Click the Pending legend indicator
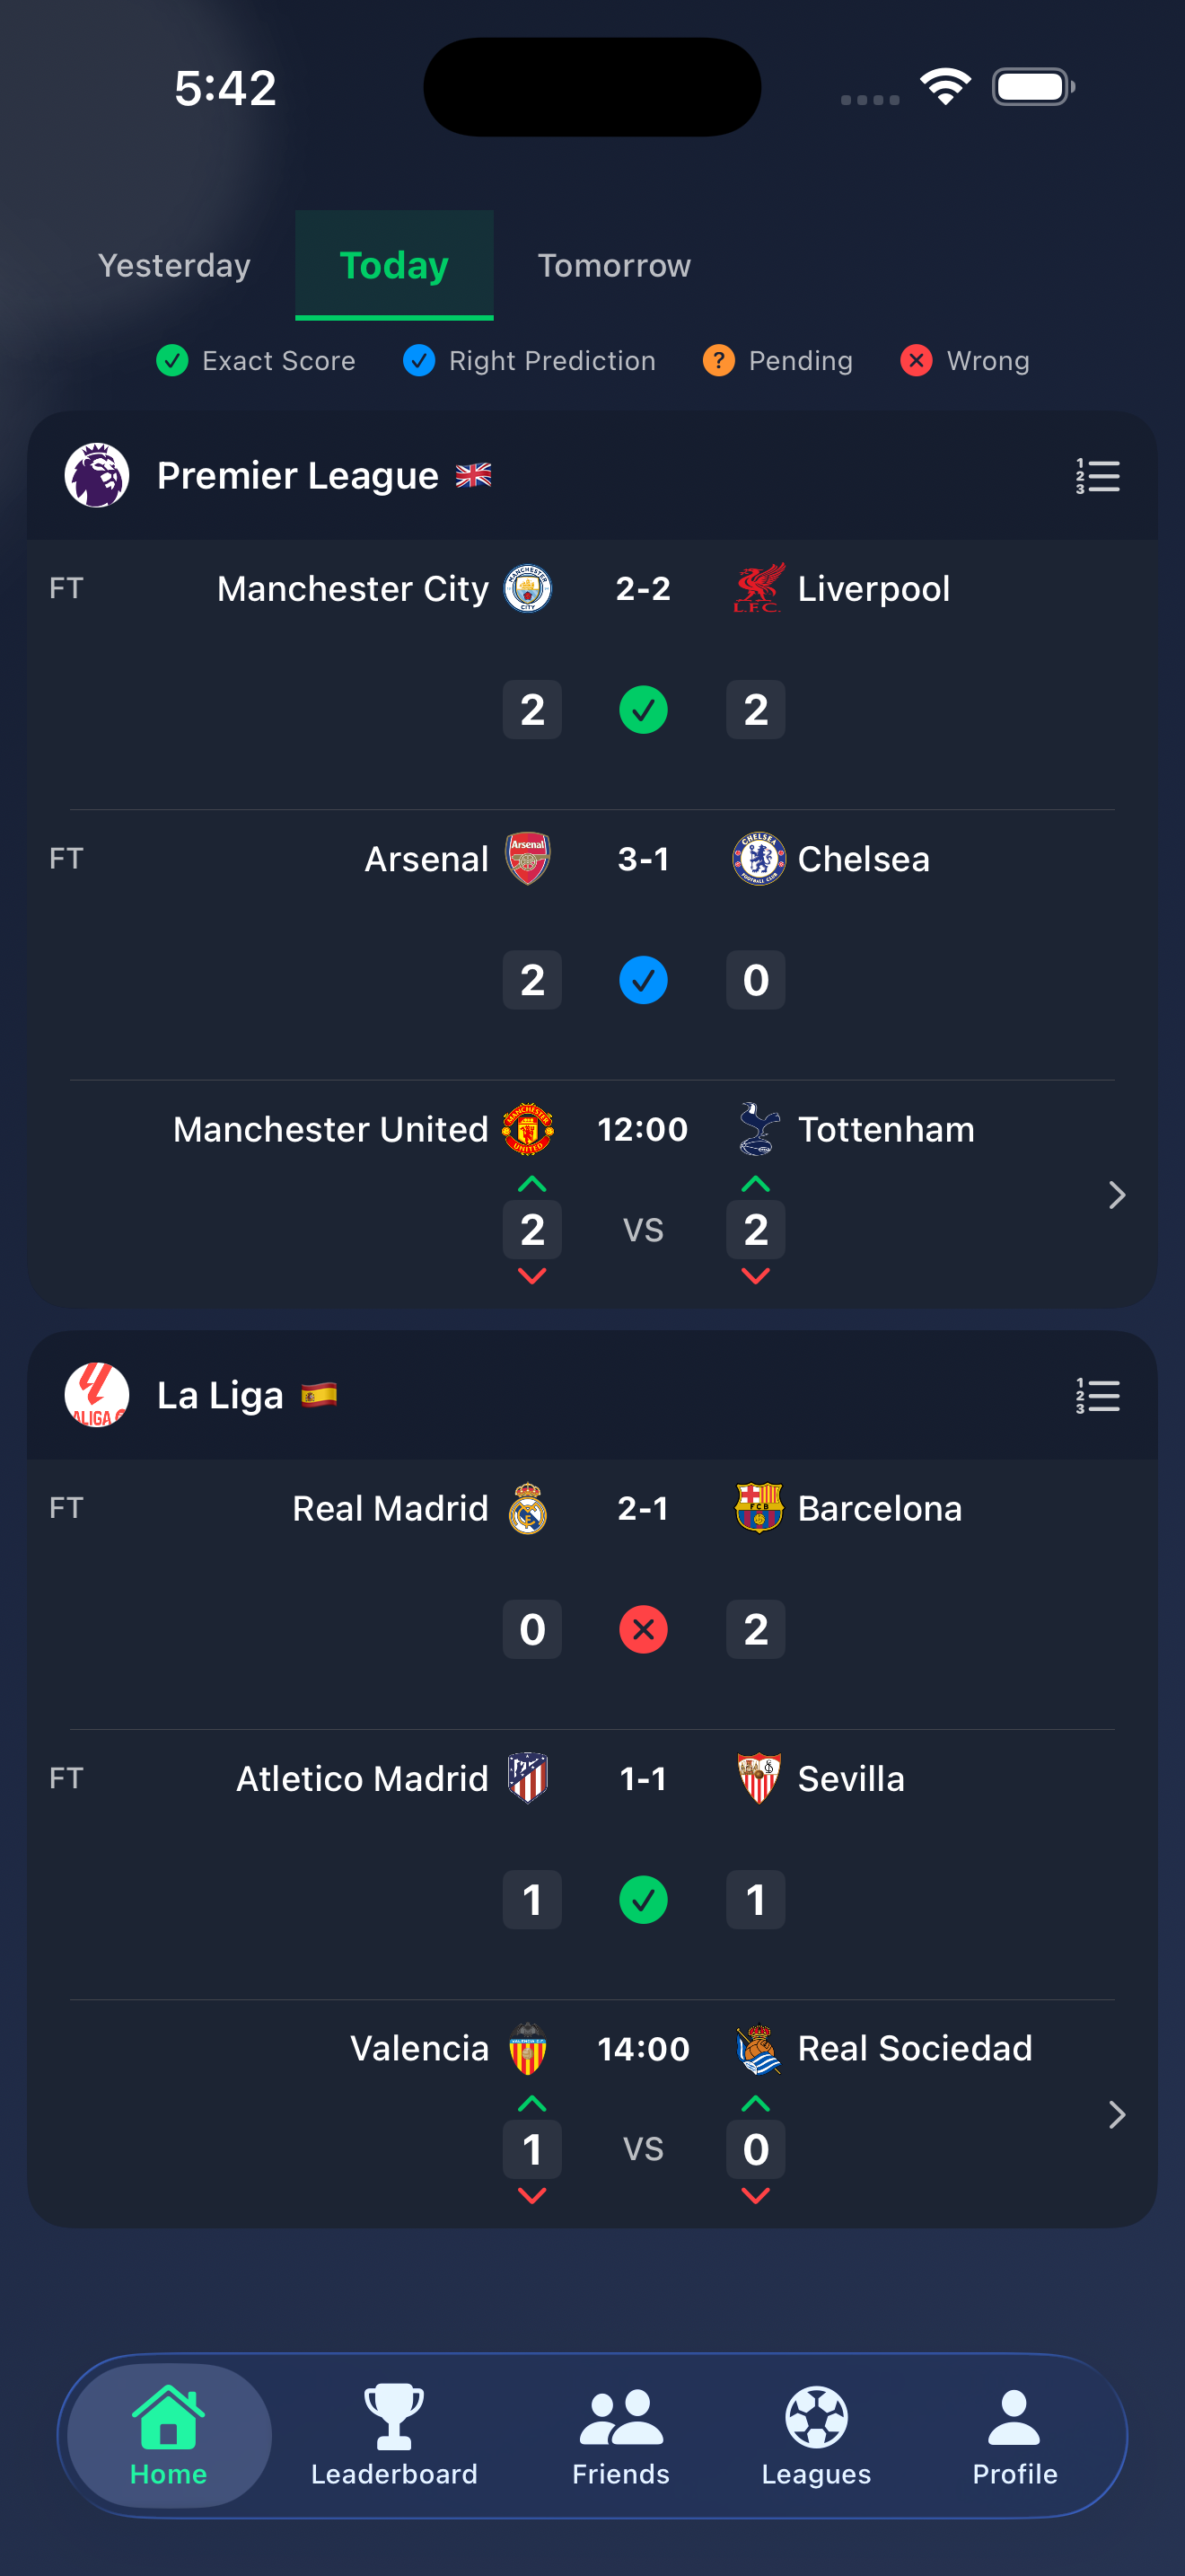This screenshot has height=2576, width=1185. pos(718,361)
